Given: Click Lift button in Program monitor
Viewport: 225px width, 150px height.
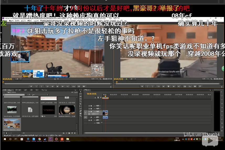Looking at the screenshot, I should 185,86.
